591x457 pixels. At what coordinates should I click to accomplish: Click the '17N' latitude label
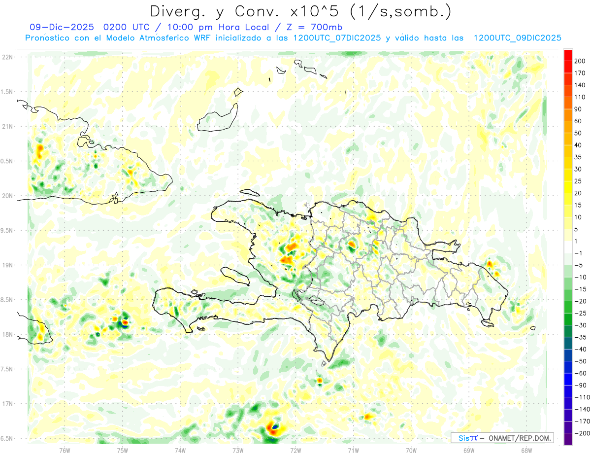[7, 404]
